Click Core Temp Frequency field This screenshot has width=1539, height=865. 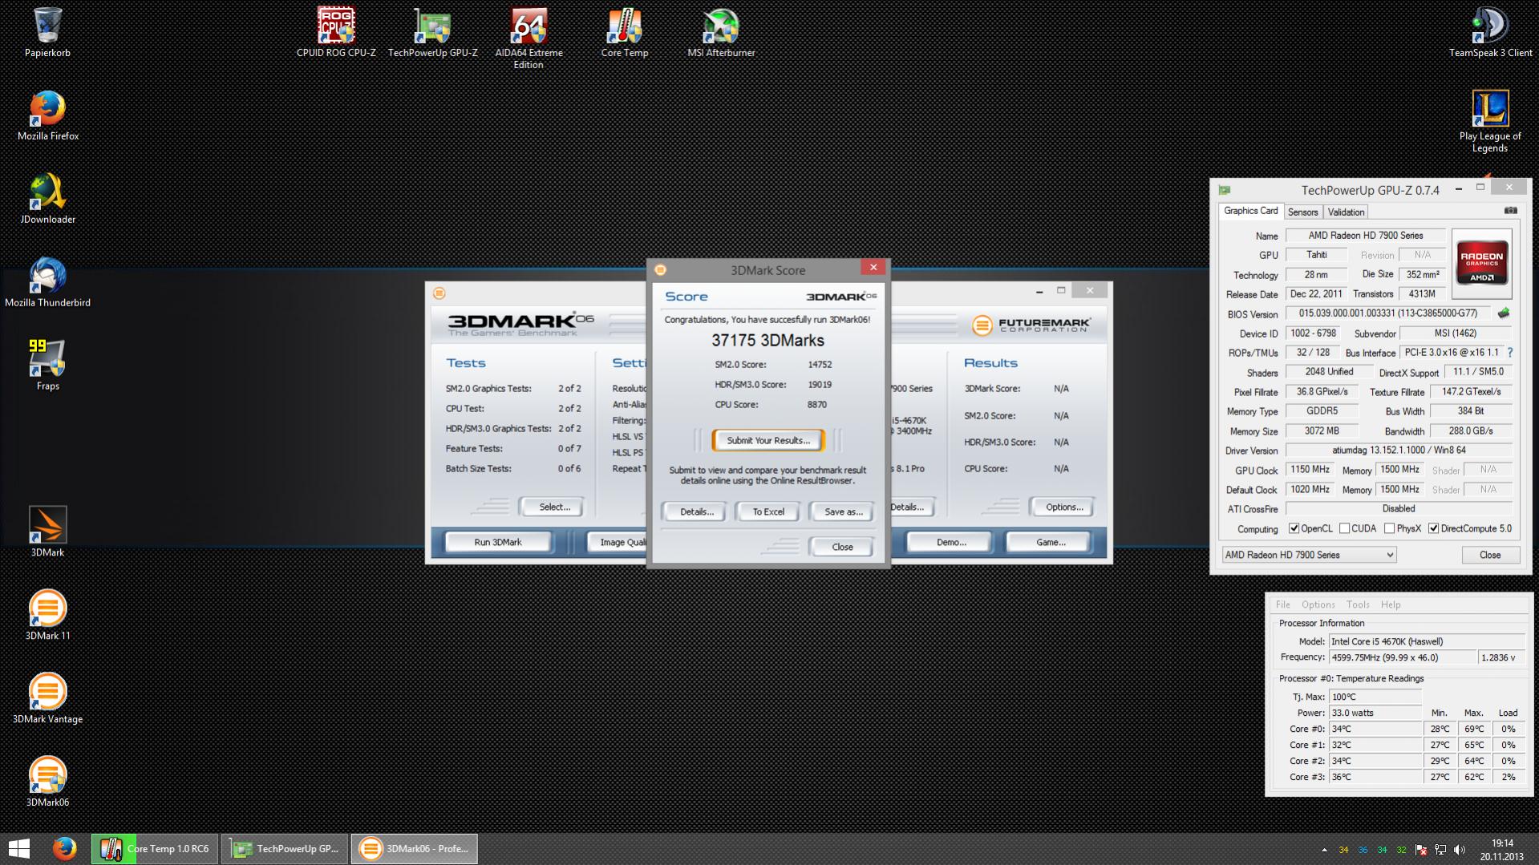click(1402, 657)
